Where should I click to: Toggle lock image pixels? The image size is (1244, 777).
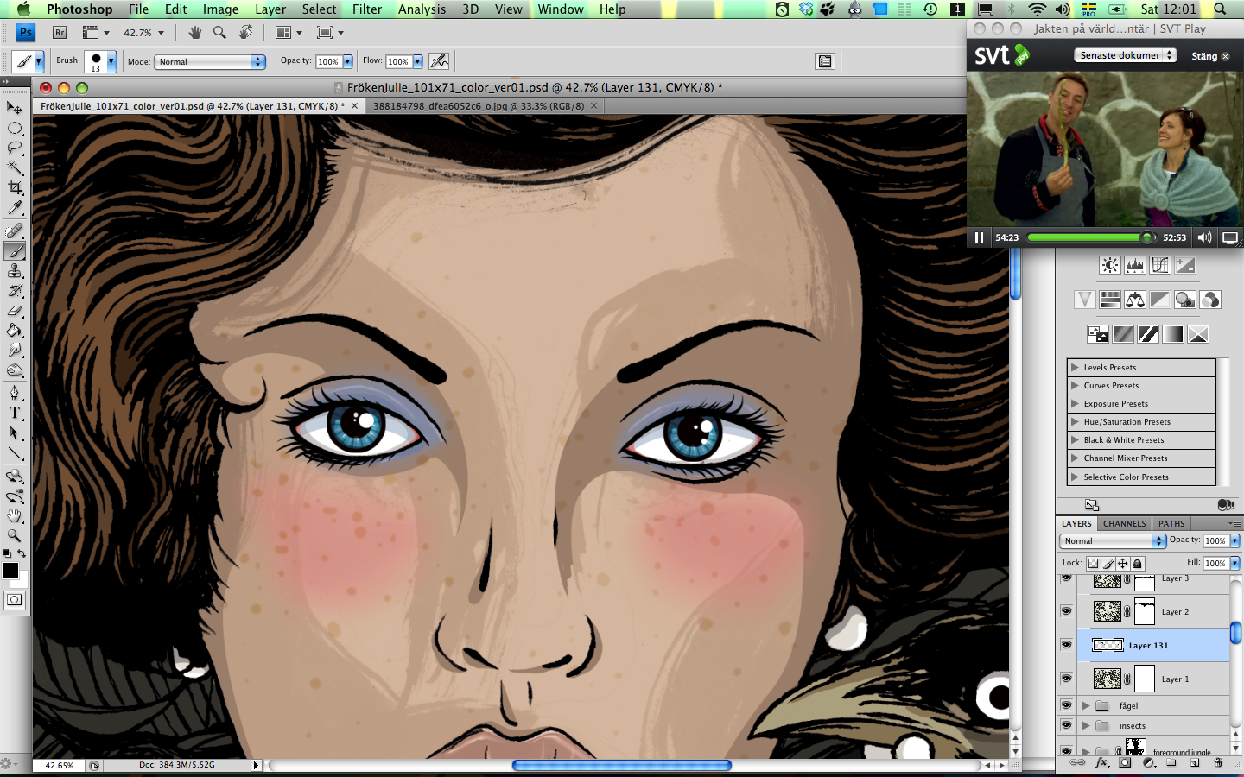1108,563
